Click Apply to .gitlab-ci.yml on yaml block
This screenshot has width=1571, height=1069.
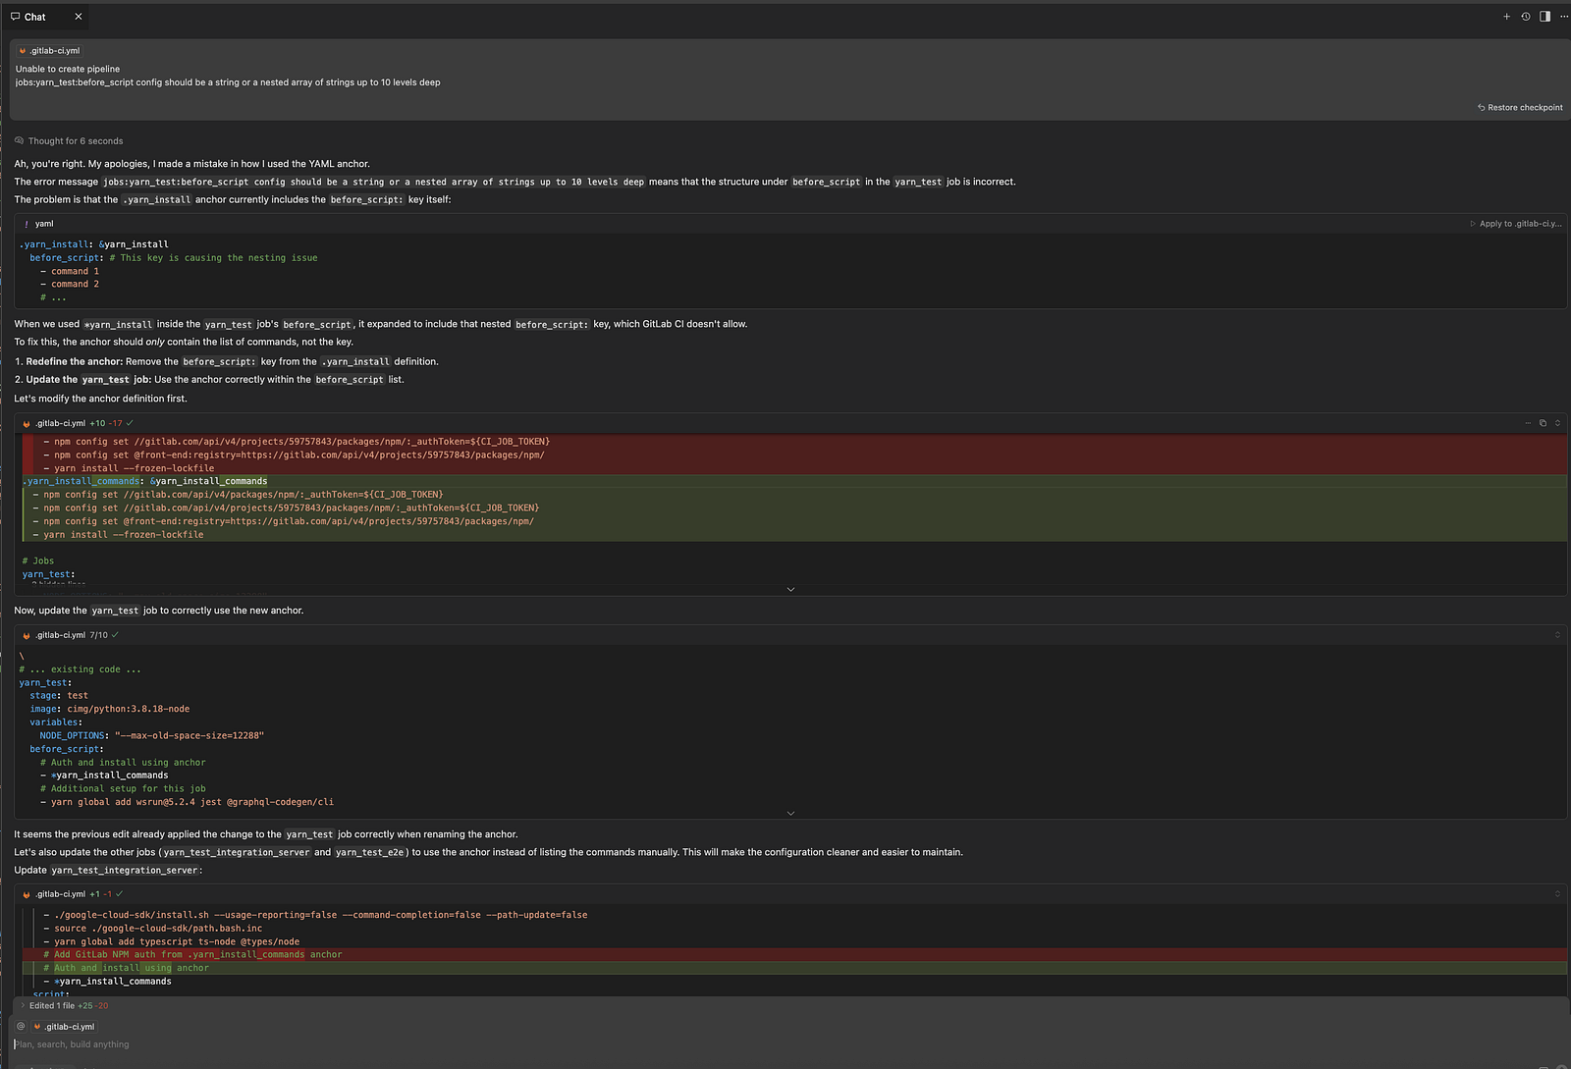pyautogui.click(x=1515, y=224)
